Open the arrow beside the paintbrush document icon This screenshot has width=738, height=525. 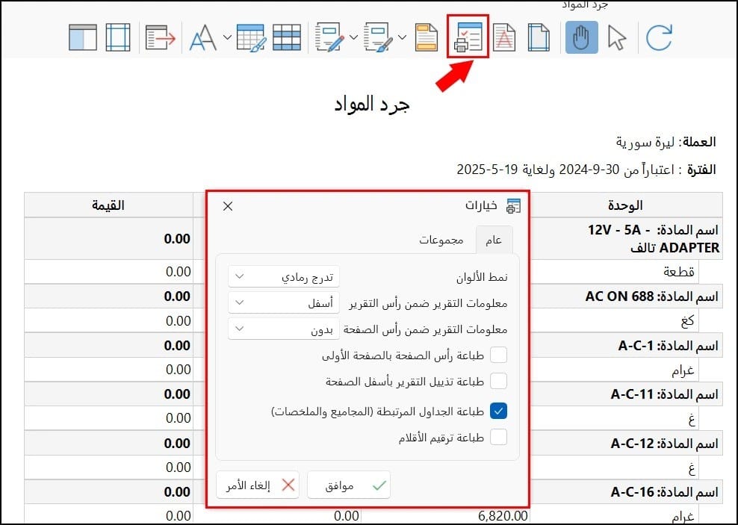[x=403, y=37]
